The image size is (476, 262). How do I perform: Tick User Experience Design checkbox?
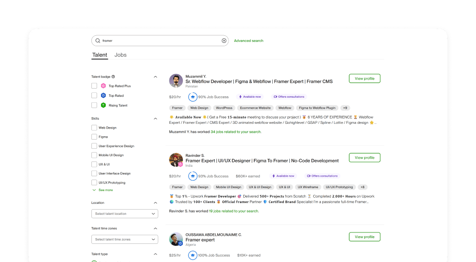94,146
